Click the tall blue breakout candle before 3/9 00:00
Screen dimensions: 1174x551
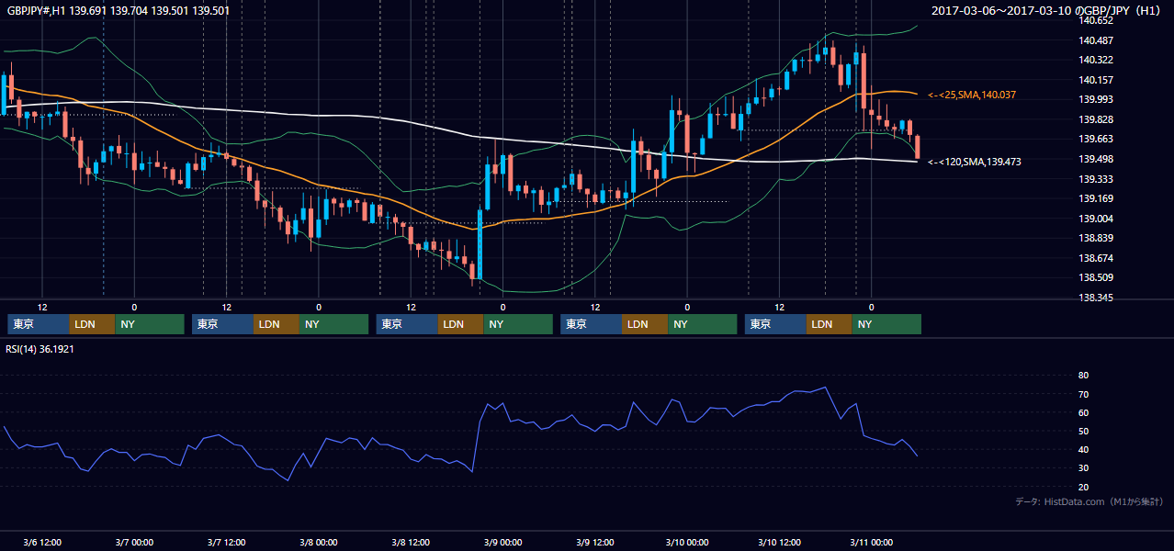click(x=480, y=244)
